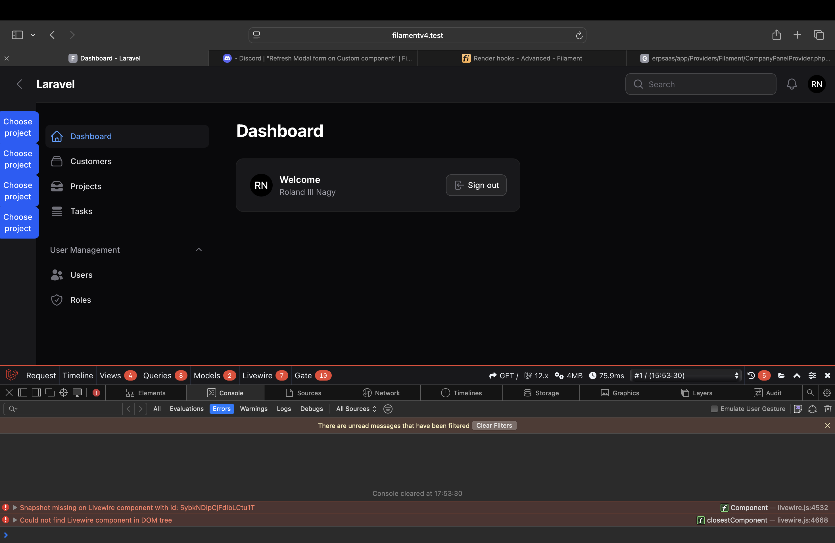835x543 pixels.
Task: Click the web inspector settings gear
Action: click(827, 392)
